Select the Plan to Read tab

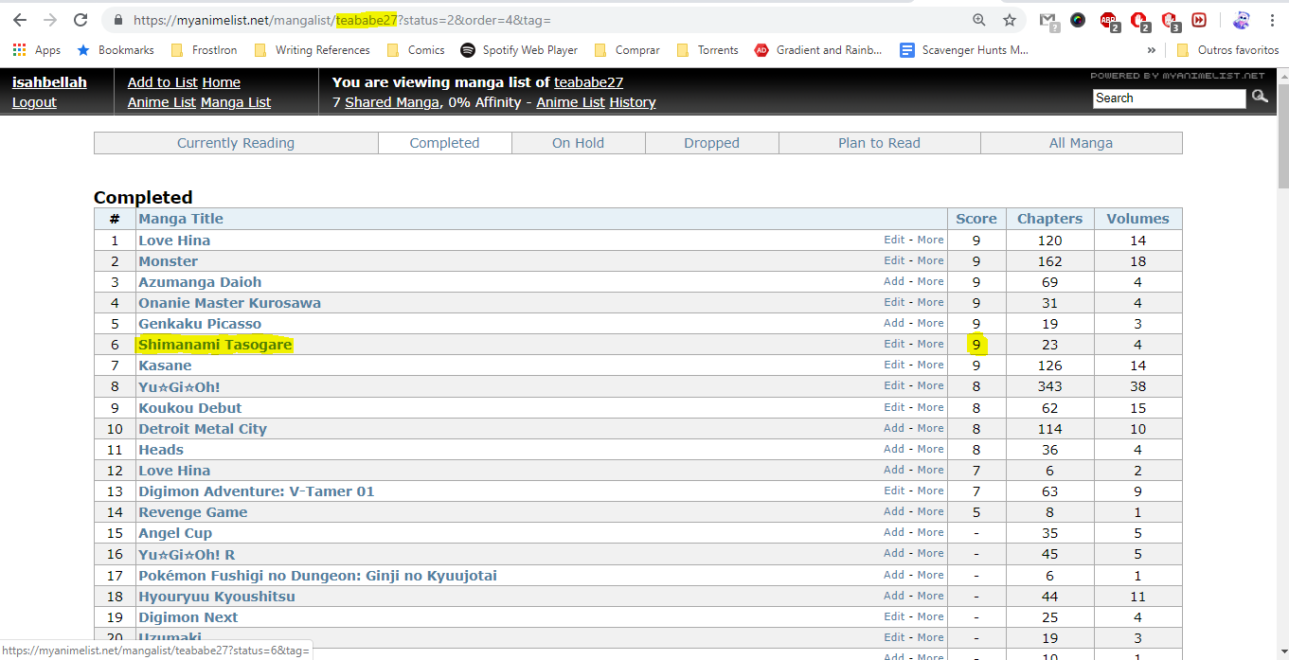(879, 143)
